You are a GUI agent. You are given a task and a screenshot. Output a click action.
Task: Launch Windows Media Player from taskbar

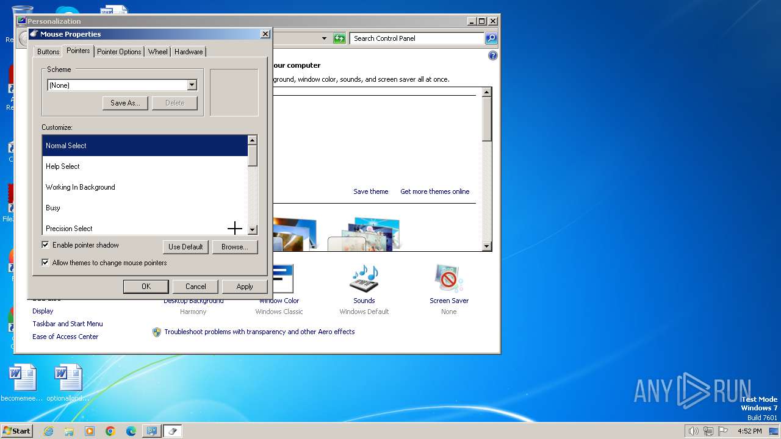click(90, 431)
